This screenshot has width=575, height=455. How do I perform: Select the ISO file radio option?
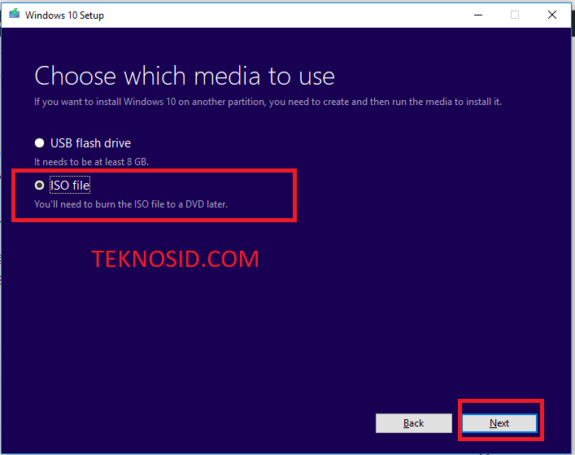[39, 186]
